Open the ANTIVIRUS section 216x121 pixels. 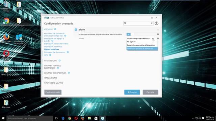click(48, 29)
